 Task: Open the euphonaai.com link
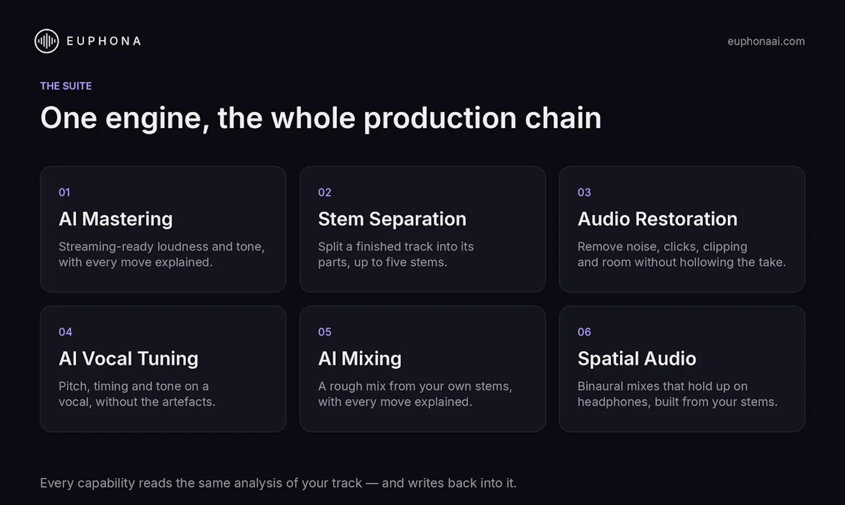coord(766,41)
